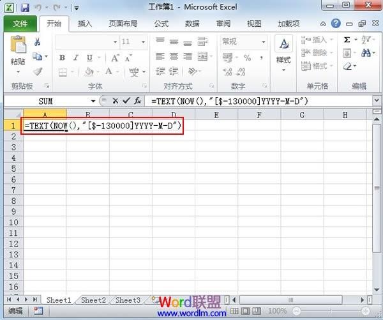Image resolution: width=383 pixels, height=320 pixels.
Task: Click the Decrease Indent icon
Action: (160, 72)
